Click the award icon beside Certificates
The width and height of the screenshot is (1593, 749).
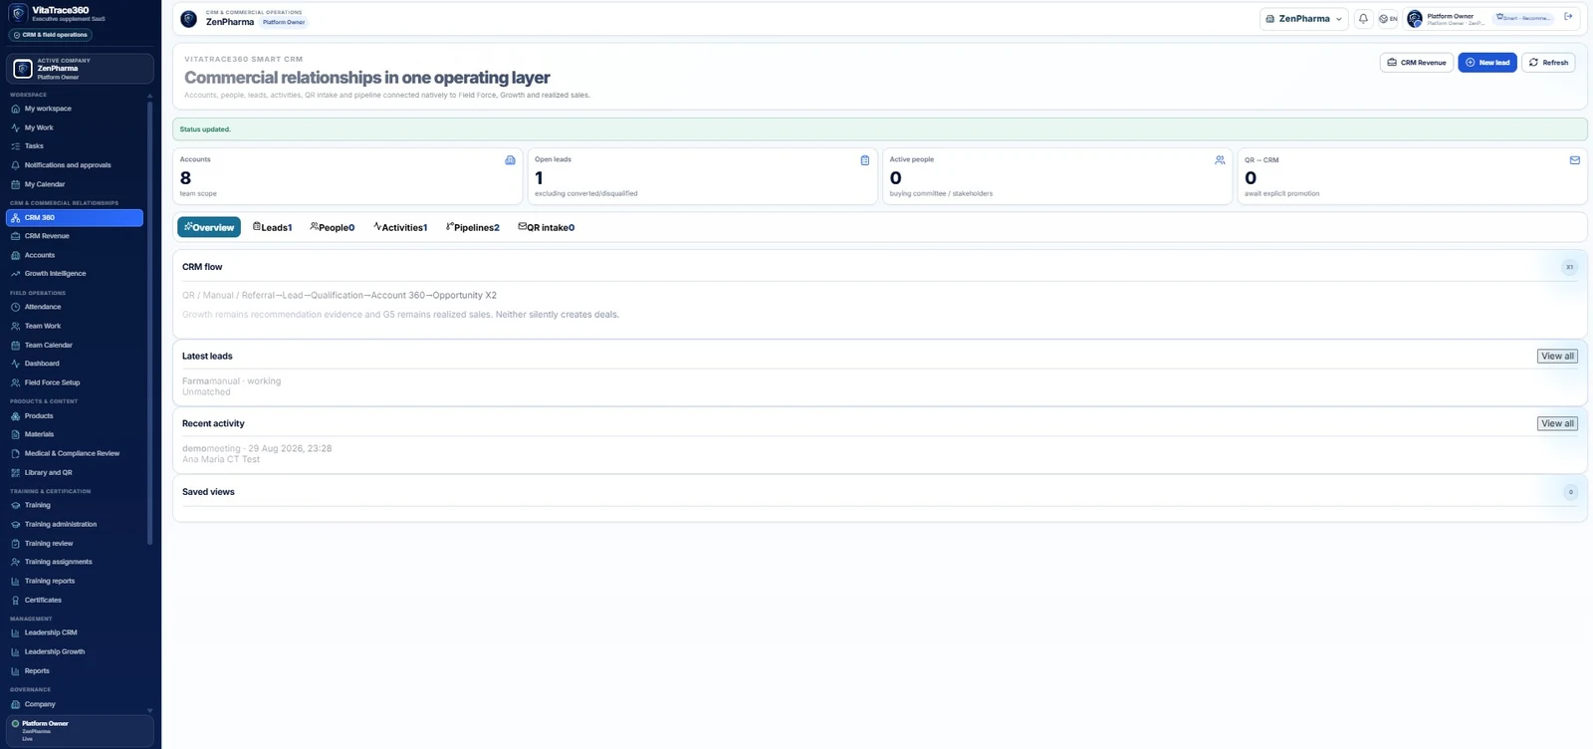[x=15, y=601]
